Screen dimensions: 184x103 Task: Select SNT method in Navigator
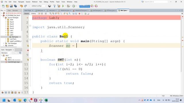pyautogui.click(x=14, y=60)
